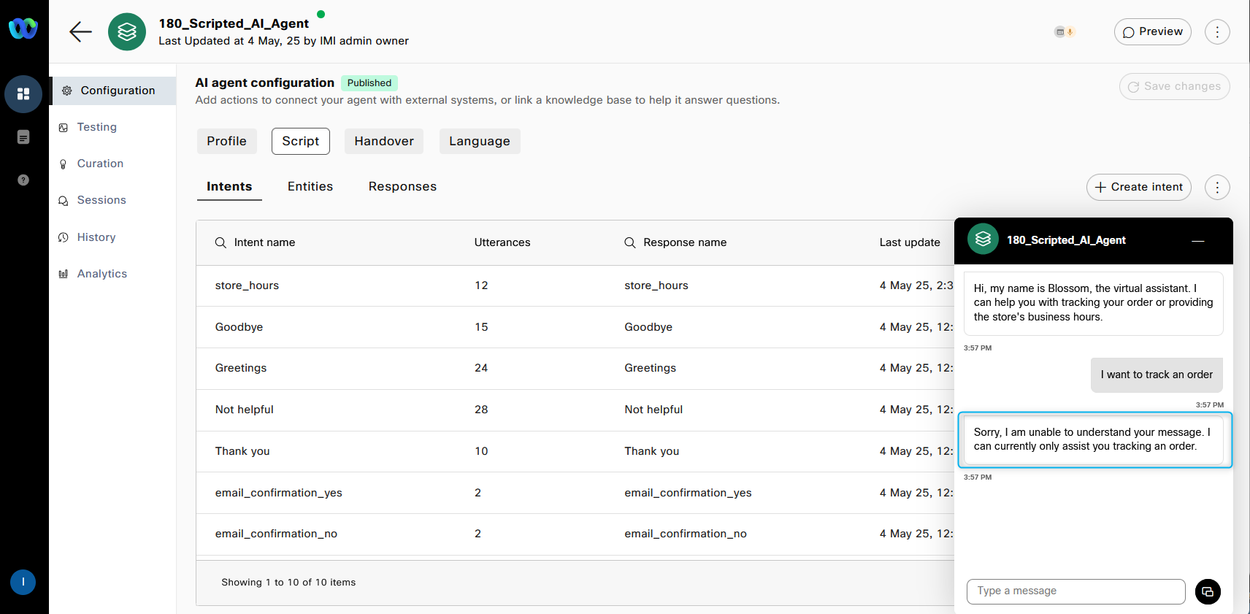Open the document icon in left rail
This screenshot has width=1250, height=614.
(23, 137)
